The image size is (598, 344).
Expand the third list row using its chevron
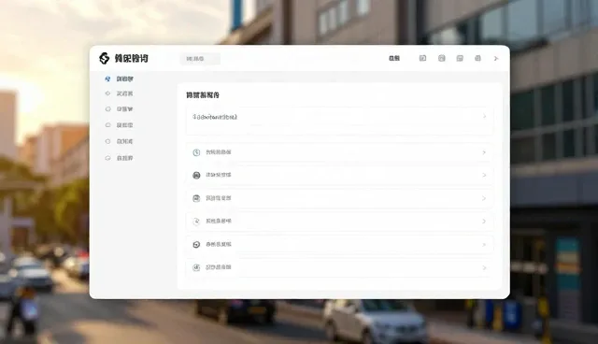(x=484, y=198)
